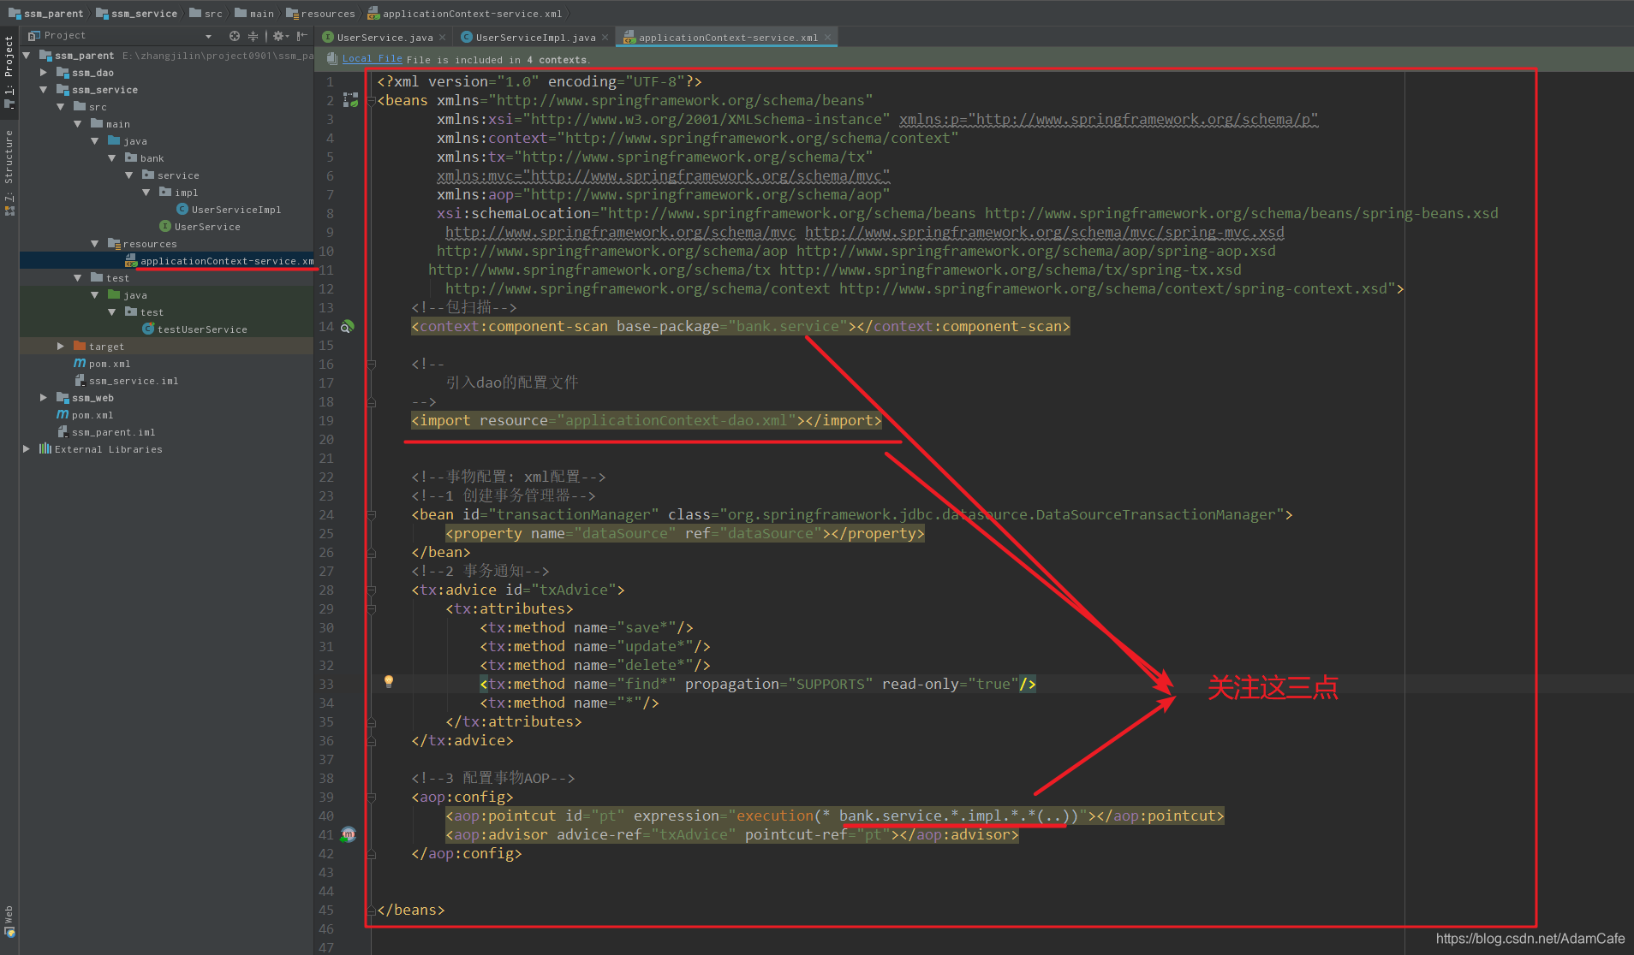
Task: Click the UserServiceImpl class icon in tree
Action: (182, 210)
